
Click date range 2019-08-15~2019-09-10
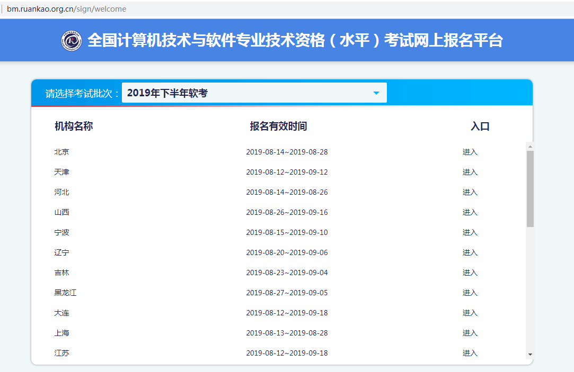click(287, 232)
